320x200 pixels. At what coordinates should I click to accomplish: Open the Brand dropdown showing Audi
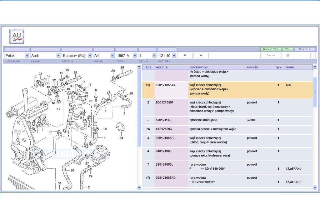click(45, 56)
